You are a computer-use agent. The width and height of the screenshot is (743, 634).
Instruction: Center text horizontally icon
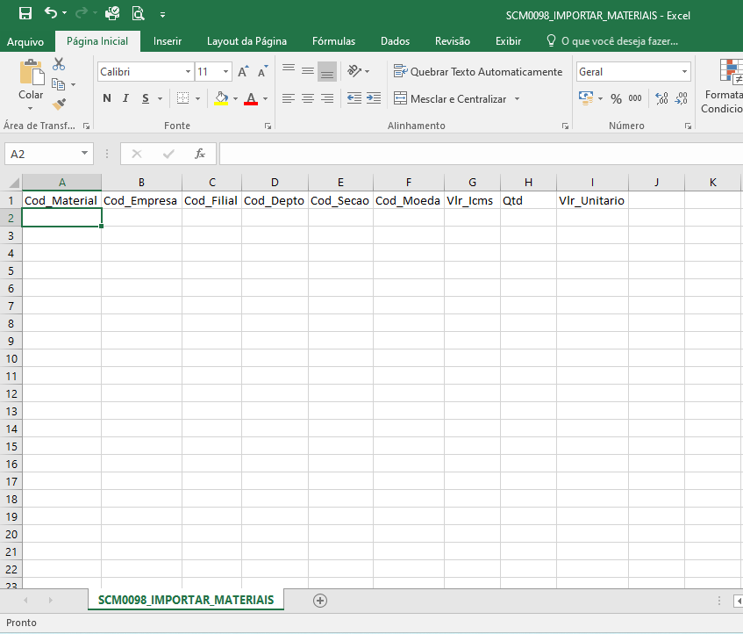click(x=308, y=98)
